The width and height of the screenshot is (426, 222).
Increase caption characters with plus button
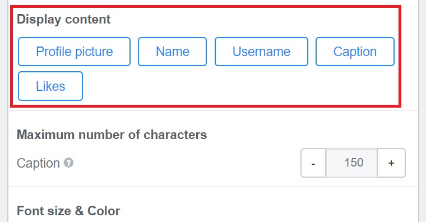pyautogui.click(x=391, y=163)
